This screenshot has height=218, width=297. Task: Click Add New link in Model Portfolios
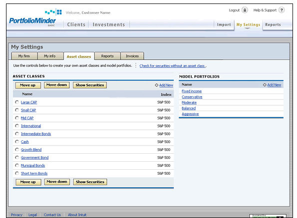point(274,85)
